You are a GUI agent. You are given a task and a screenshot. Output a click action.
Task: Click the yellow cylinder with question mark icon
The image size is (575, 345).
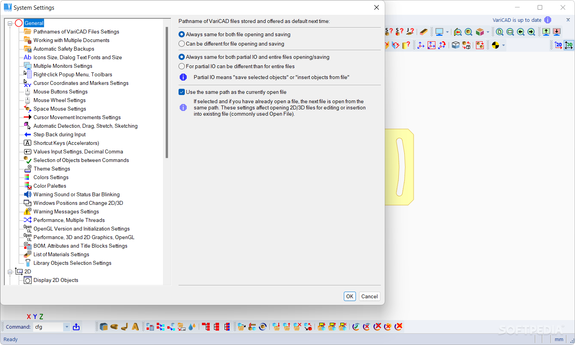[x=406, y=45]
